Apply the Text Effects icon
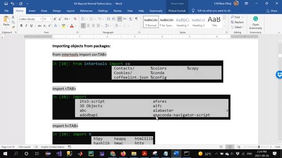The width and height of the screenshot is (282, 158). [x=56, y=26]
